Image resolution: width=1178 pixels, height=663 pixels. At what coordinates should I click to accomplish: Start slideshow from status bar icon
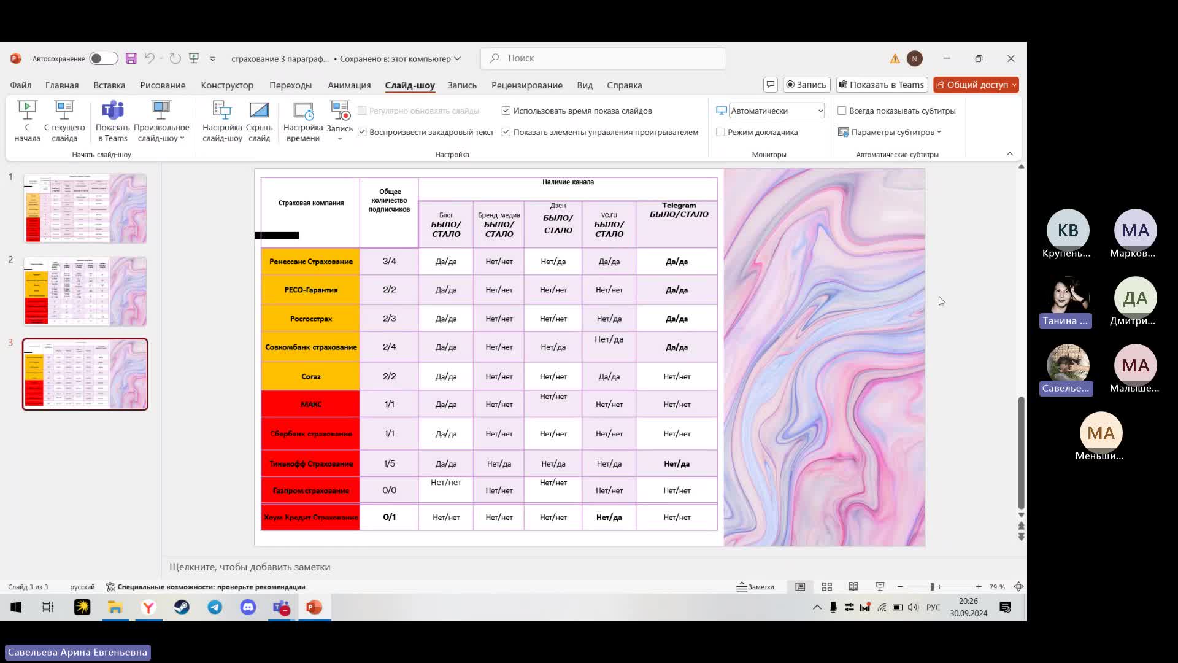[880, 587]
